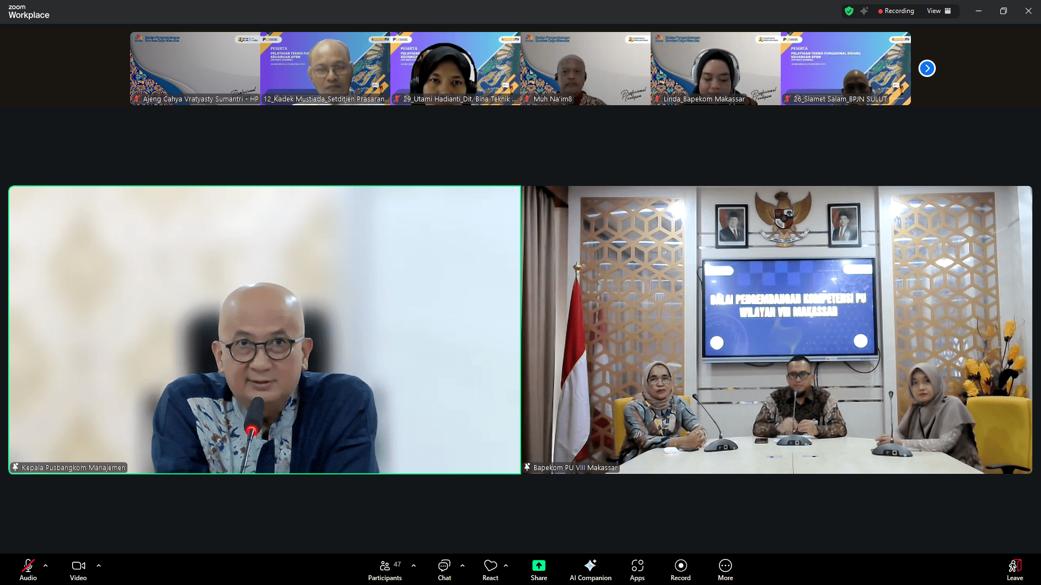The height and width of the screenshot is (585, 1041).
Task: Open the Apps panel
Action: (x=637, y=569)
